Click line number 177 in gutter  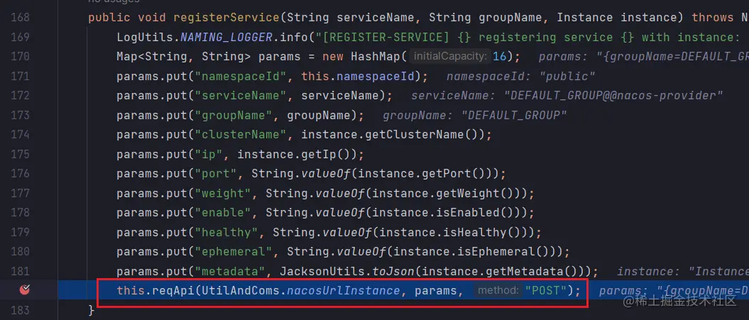point(20,193)
